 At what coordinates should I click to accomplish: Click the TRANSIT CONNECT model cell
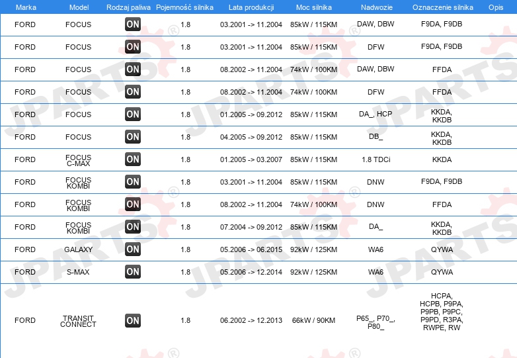point(78,321)
